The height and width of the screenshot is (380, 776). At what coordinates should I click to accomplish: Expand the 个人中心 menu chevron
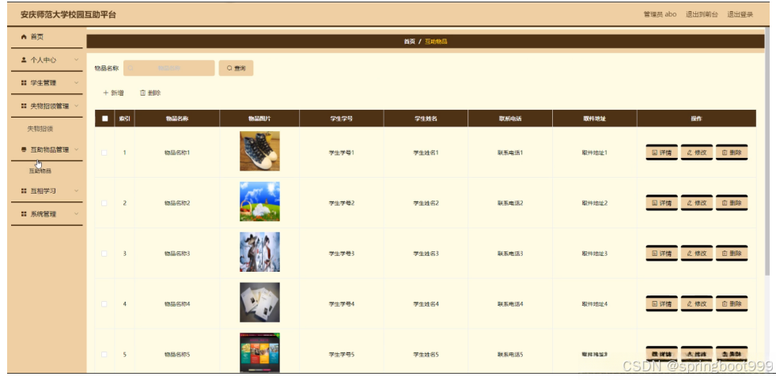(76, 60)
